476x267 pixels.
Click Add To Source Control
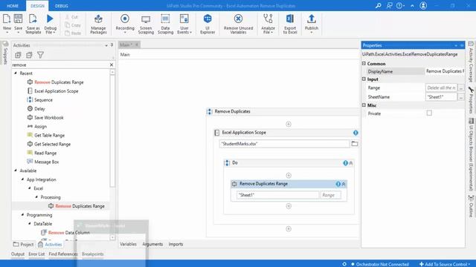[445, 264]
